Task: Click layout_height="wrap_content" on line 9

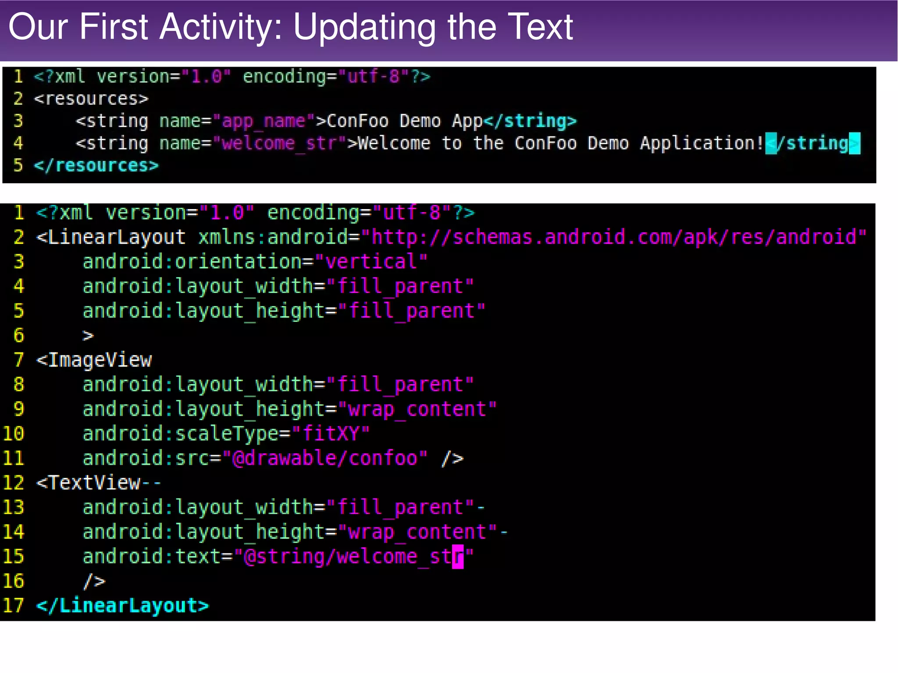Action: coord(290,409)
